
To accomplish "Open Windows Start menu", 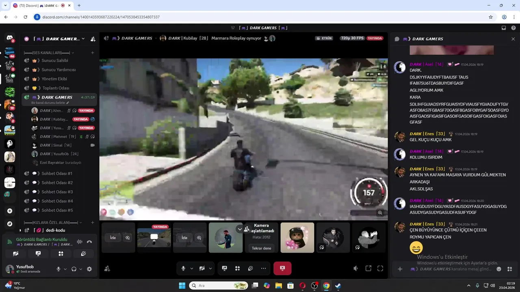I will (x=182, y=286).
